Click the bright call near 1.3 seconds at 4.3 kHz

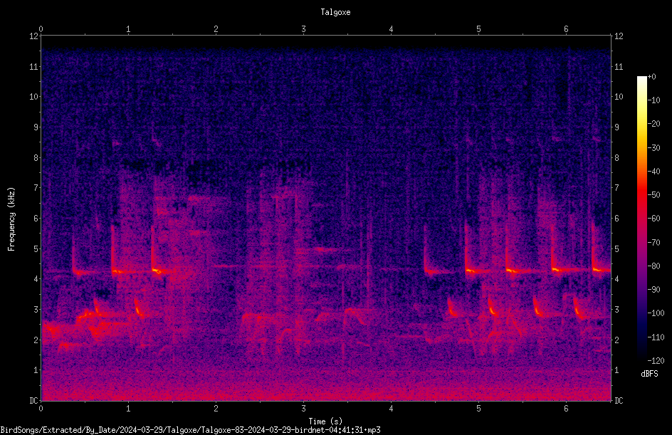pyautogui.click(x=157, y=271)
